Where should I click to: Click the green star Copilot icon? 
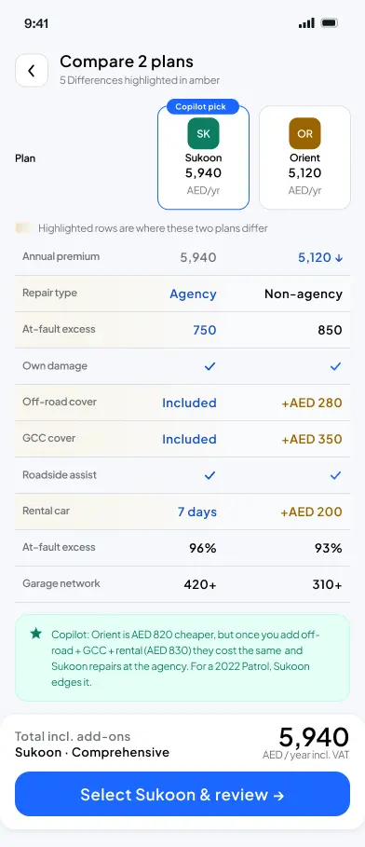click(35, 633)
